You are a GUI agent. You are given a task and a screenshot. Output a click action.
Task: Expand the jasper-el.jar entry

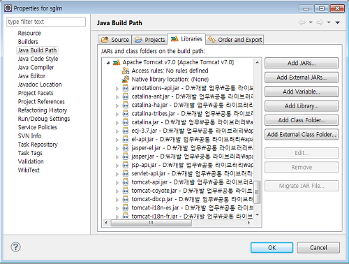tap(117, 148)
